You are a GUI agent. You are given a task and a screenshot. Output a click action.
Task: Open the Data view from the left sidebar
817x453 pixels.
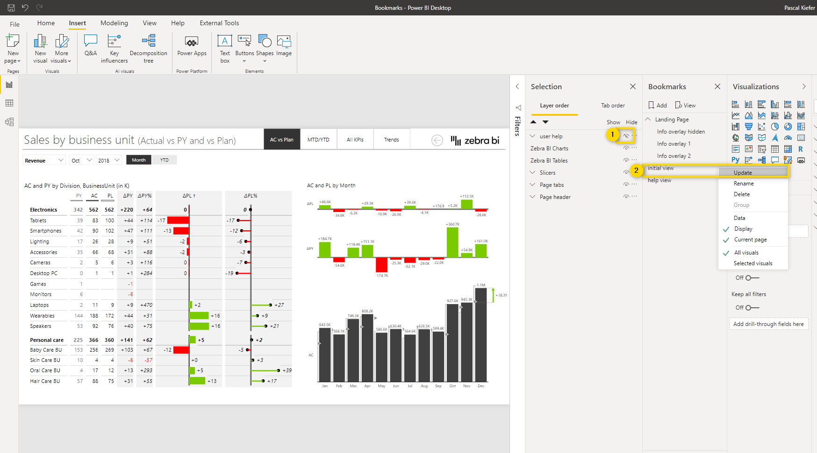9,103
